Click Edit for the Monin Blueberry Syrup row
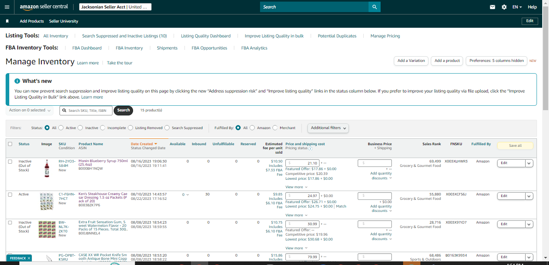 (511, 163)
